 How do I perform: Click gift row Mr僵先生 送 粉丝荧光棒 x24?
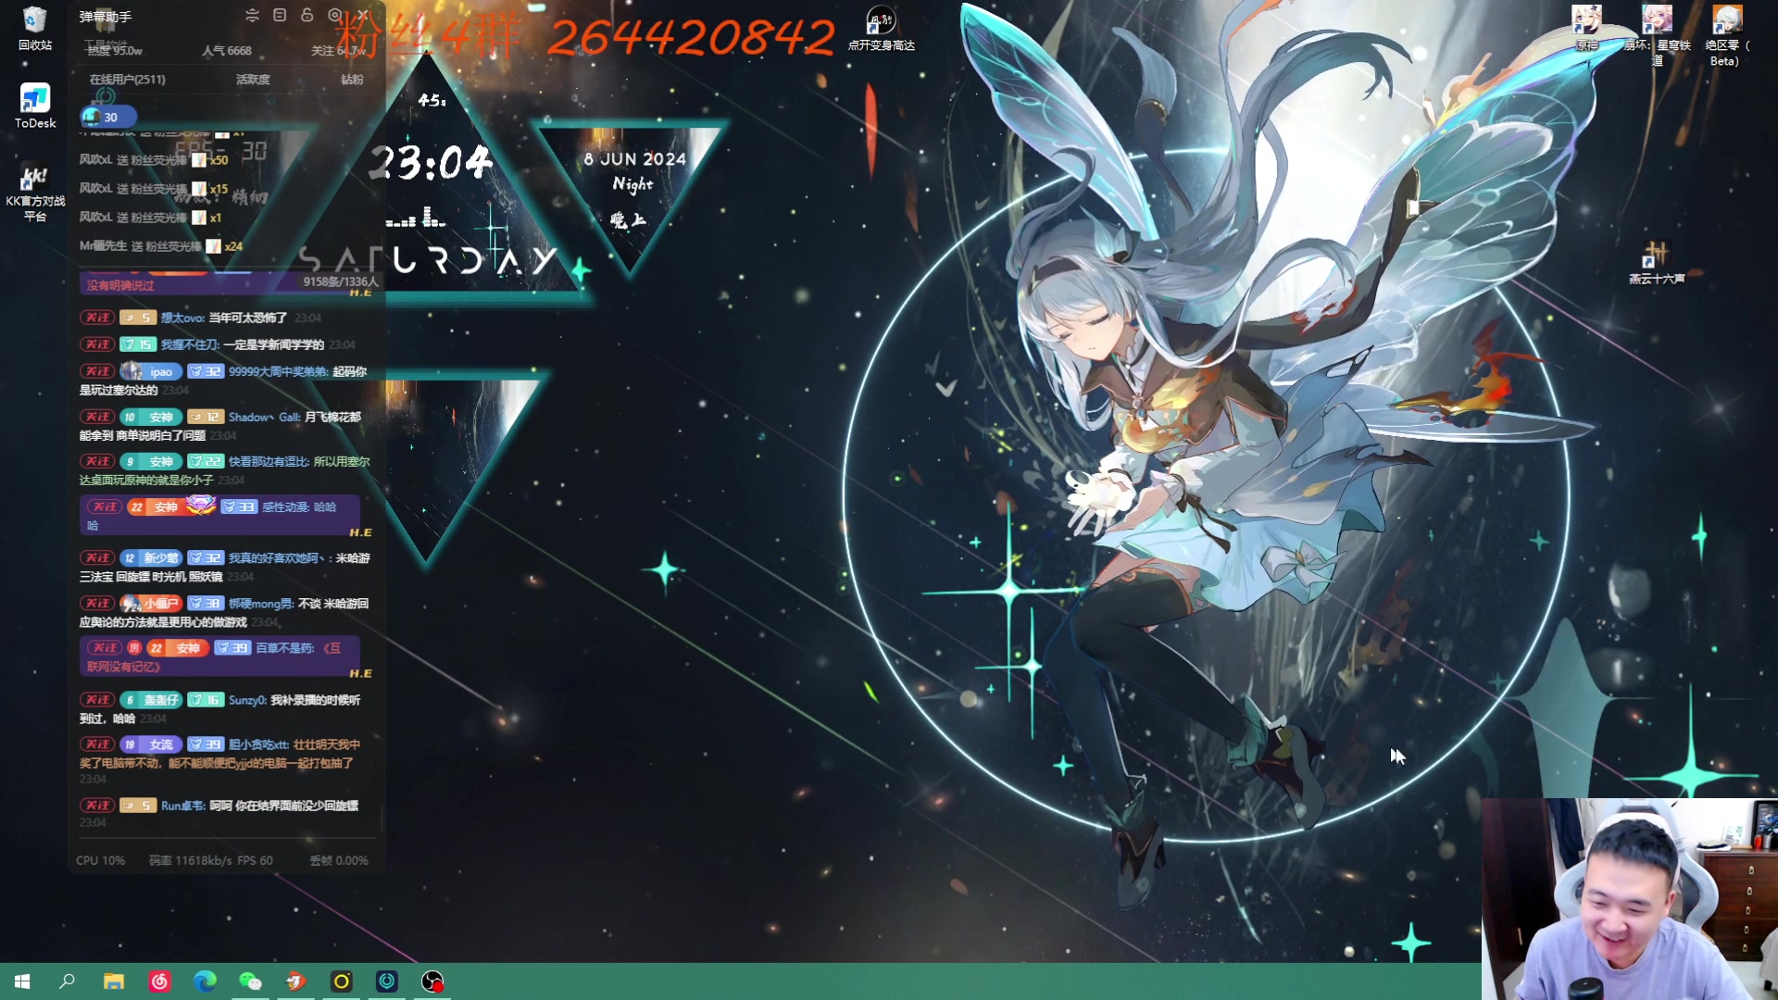pos(161,245)
